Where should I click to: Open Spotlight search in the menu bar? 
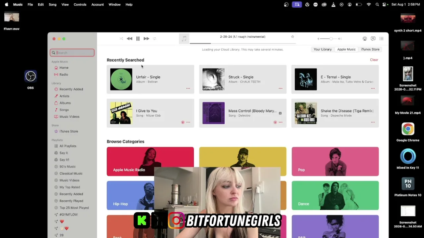pos(377,5)
